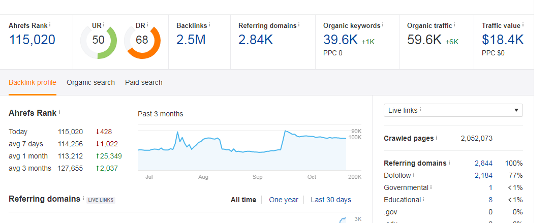
Task: Switch to the Organic search tab
Action: coord(90,82)
